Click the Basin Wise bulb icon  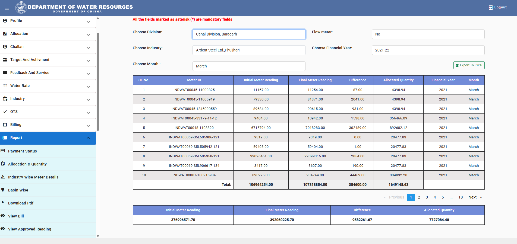(3, 190)
